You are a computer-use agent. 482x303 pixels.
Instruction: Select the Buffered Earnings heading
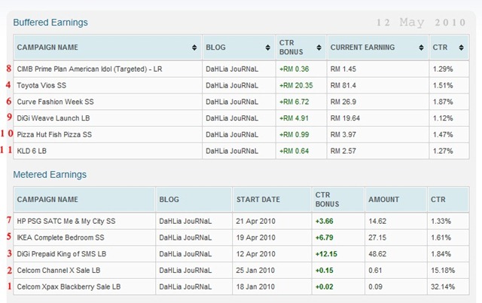[50, 23]
